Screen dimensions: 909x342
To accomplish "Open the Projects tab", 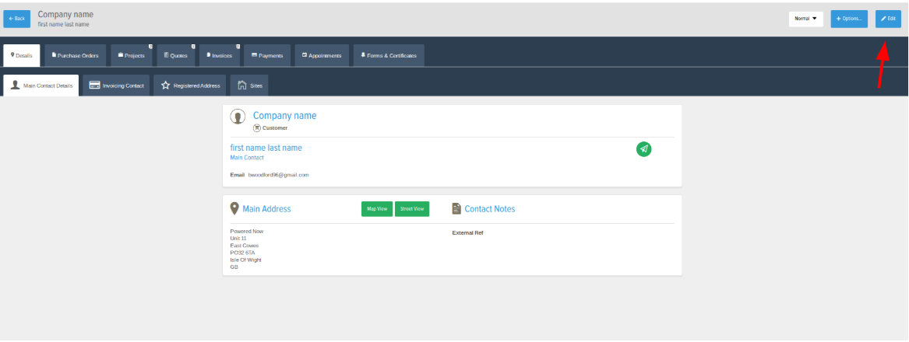I will tap(132, 55).
